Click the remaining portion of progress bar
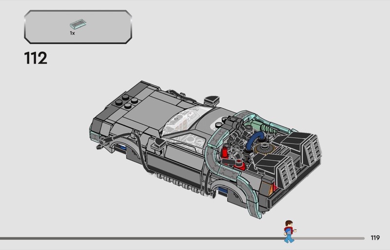The width and height of the screenshot is (390, 250). pos(331,238)
